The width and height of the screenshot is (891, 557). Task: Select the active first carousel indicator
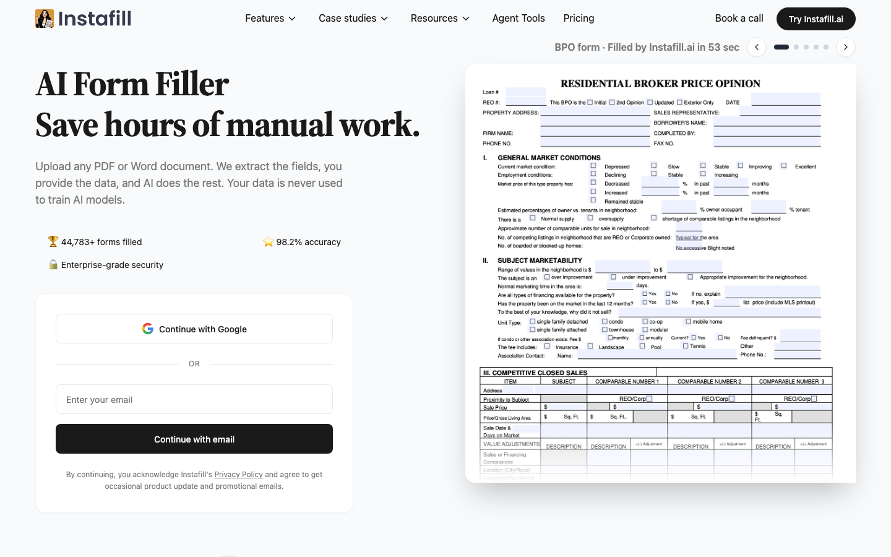click(x=781, y=47)
